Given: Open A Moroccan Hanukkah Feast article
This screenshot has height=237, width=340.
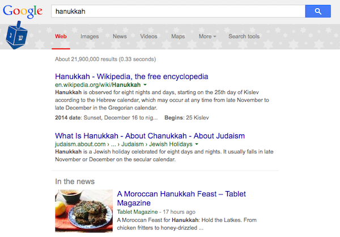Looking at the screenshot, I should tap(181, 198).
